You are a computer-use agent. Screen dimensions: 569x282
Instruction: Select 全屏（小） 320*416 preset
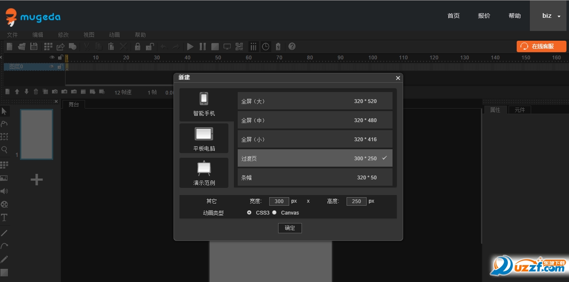pos(315,140)
